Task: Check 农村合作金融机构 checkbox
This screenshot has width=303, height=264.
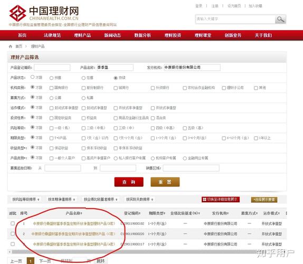Action: [x=185, y=88]
